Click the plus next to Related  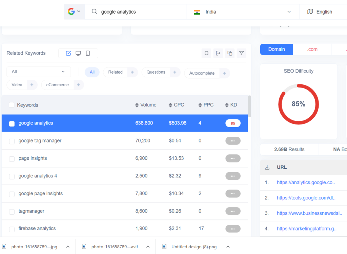point(132,72)
